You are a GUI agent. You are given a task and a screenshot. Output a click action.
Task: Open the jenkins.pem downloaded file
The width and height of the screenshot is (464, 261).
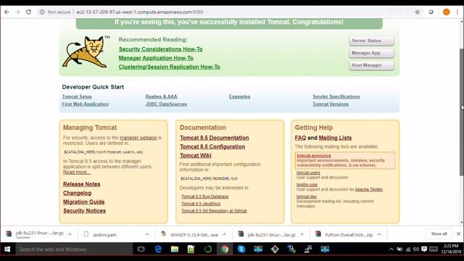(x=104, y=235)
